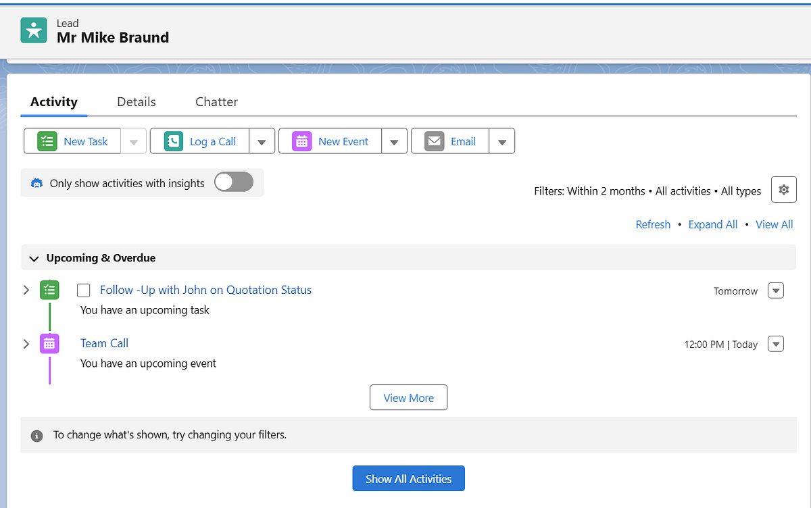Open timeline settings gear icon

point(783,190)
